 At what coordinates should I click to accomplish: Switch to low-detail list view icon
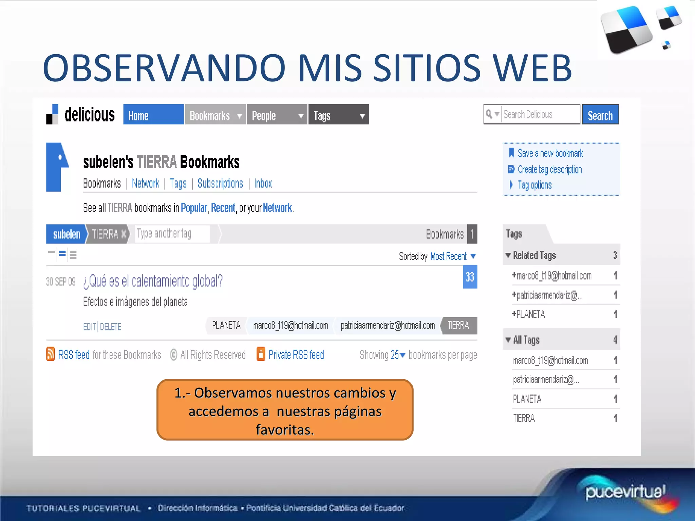[52, 252]
